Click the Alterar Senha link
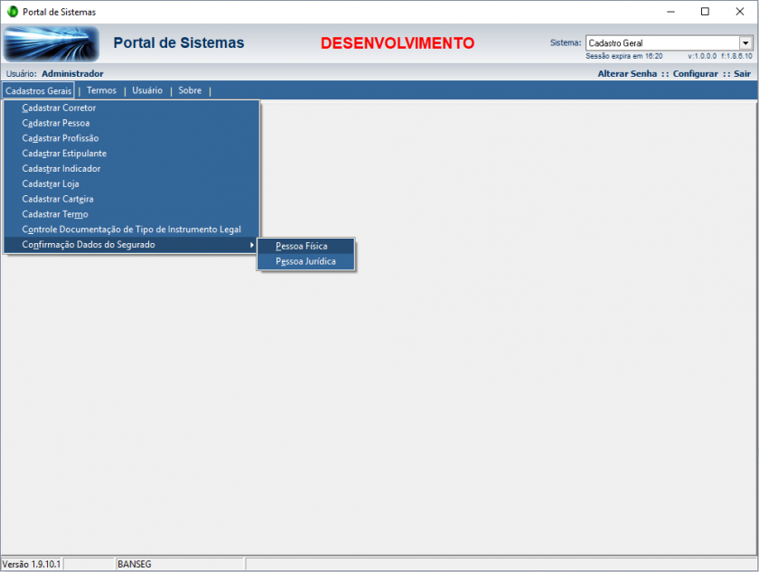The height and width of the screenshot is (572, 759). click(627, 73)
